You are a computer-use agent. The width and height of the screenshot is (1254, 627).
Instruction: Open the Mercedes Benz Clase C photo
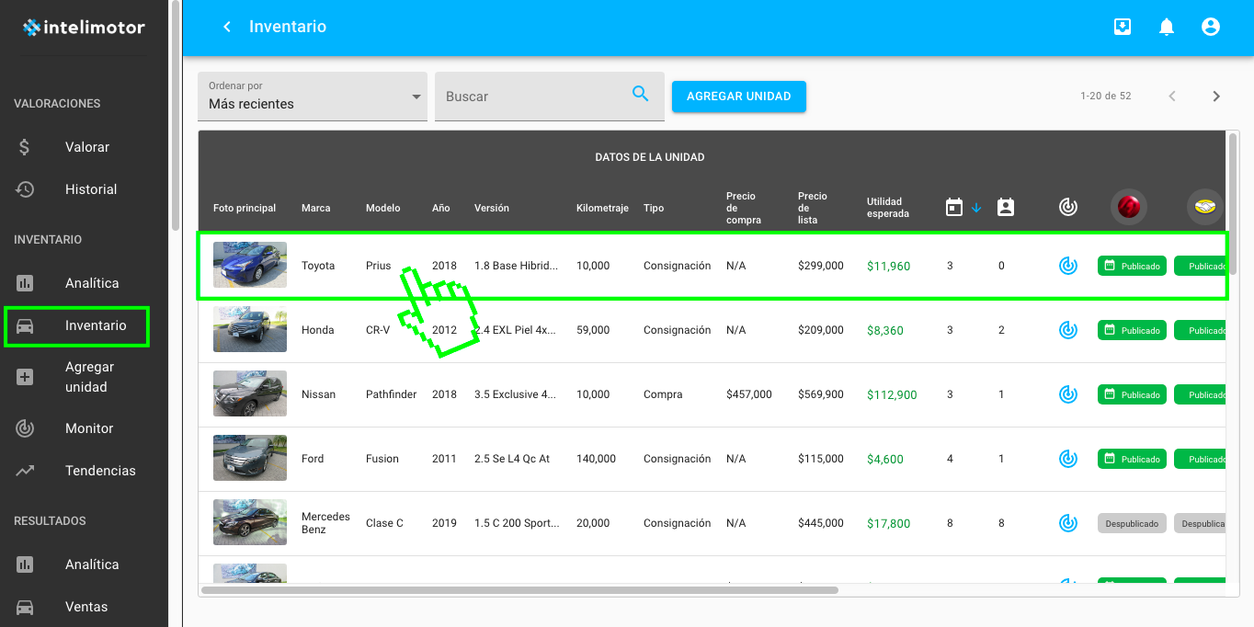click(250, 522)
